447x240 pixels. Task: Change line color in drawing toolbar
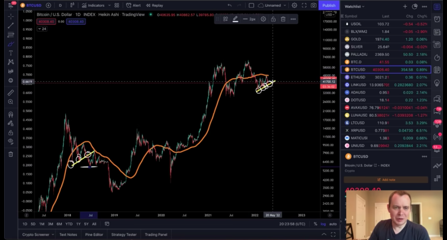point(235,19)
